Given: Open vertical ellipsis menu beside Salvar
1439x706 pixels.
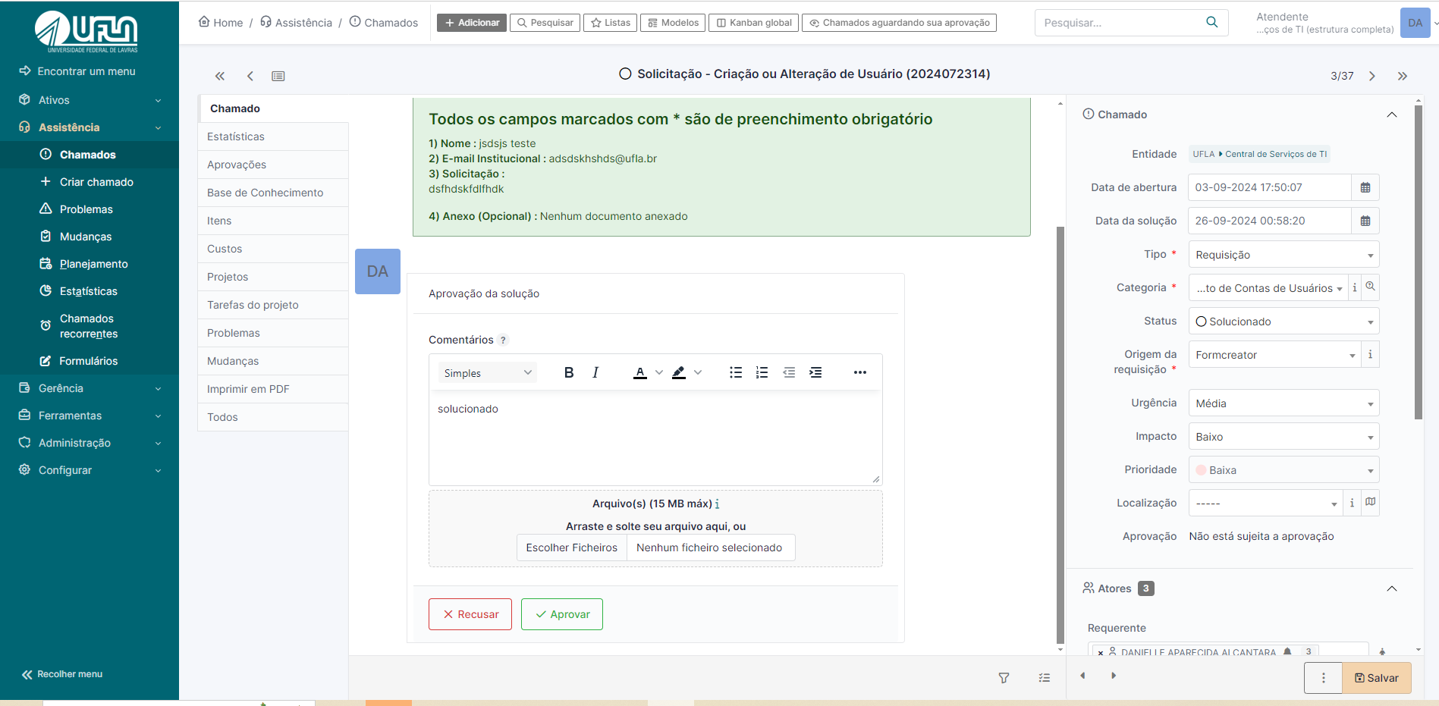Looking at the screenshot, I should tap(1323, 678).
